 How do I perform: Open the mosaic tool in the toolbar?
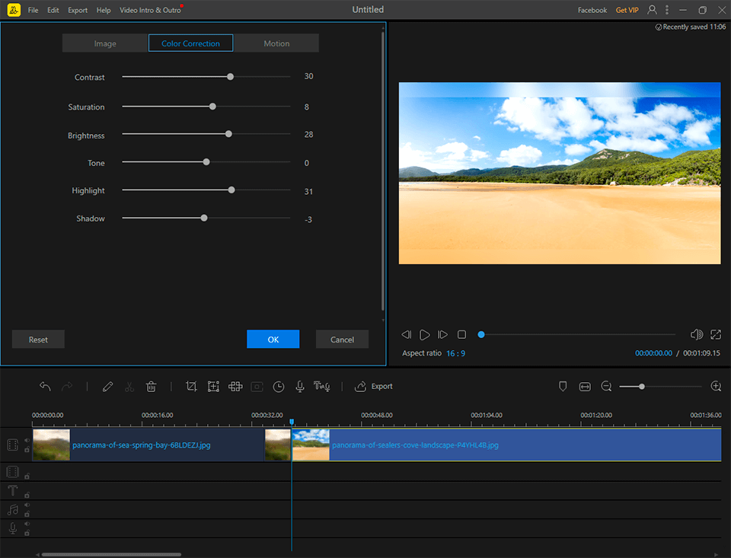pyautogui.click(x=235, y=387)
